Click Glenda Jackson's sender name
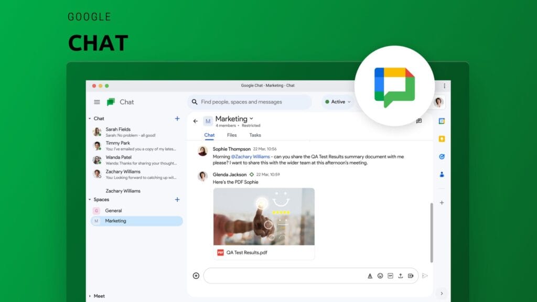The height and width of the screenshot is (302, 537). click(230, 174)
